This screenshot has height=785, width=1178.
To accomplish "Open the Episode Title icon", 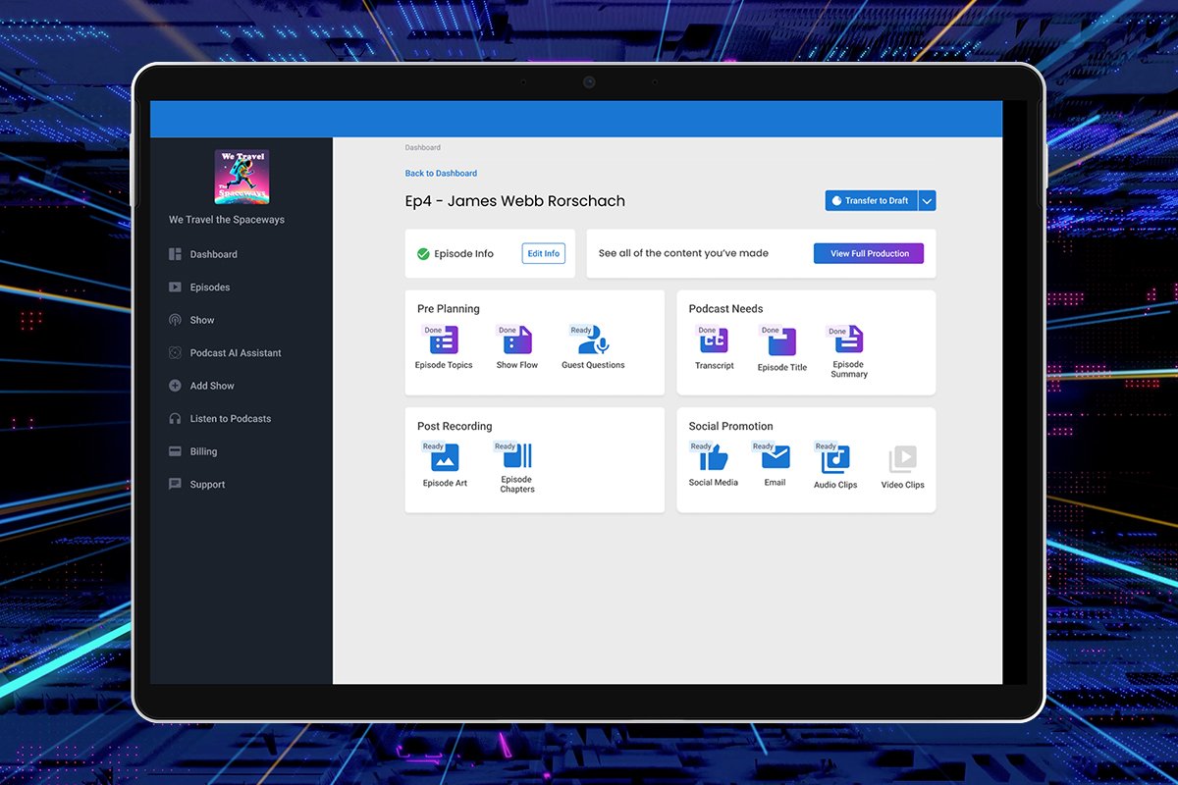I will (x=782, y=341).
